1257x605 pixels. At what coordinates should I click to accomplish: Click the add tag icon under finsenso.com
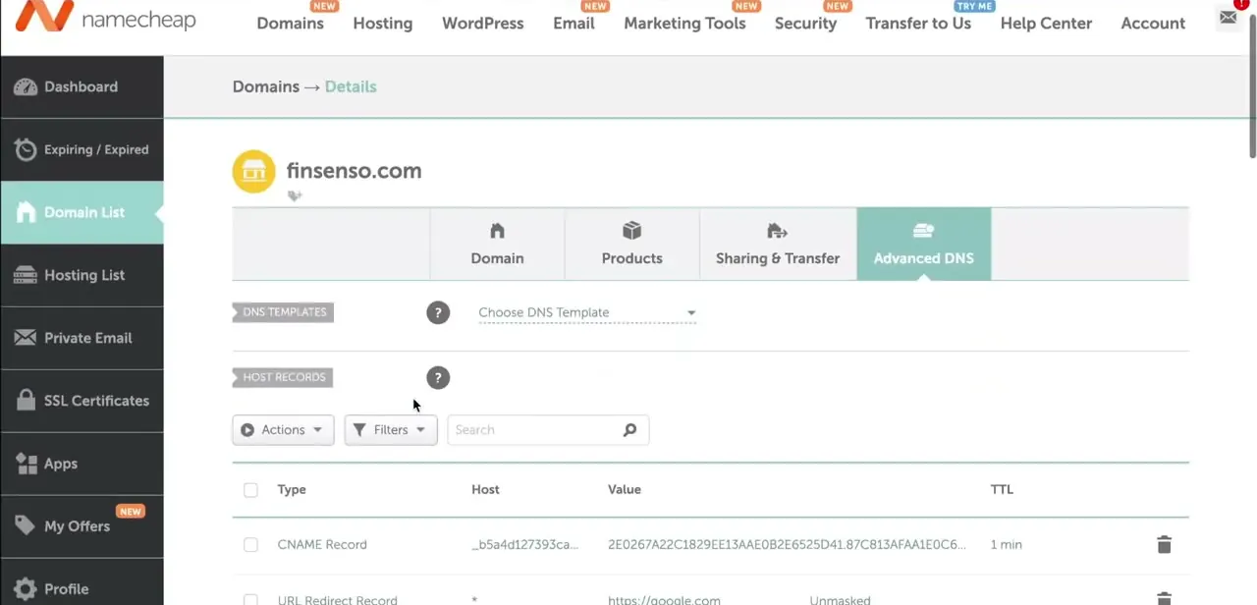(x=295, y=195)
